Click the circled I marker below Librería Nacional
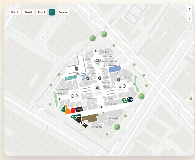This screenshot has width=195, height=160. point(98,66)
